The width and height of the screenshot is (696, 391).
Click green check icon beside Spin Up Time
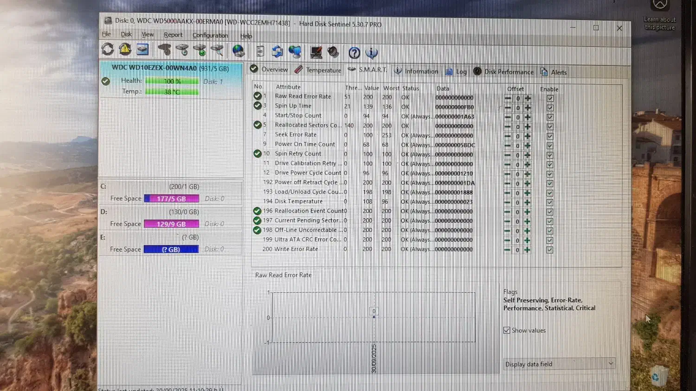click(258, 106)
